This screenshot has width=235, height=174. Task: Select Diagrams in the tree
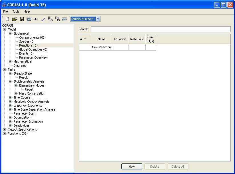pyautogui.click(x=20, y=65)
